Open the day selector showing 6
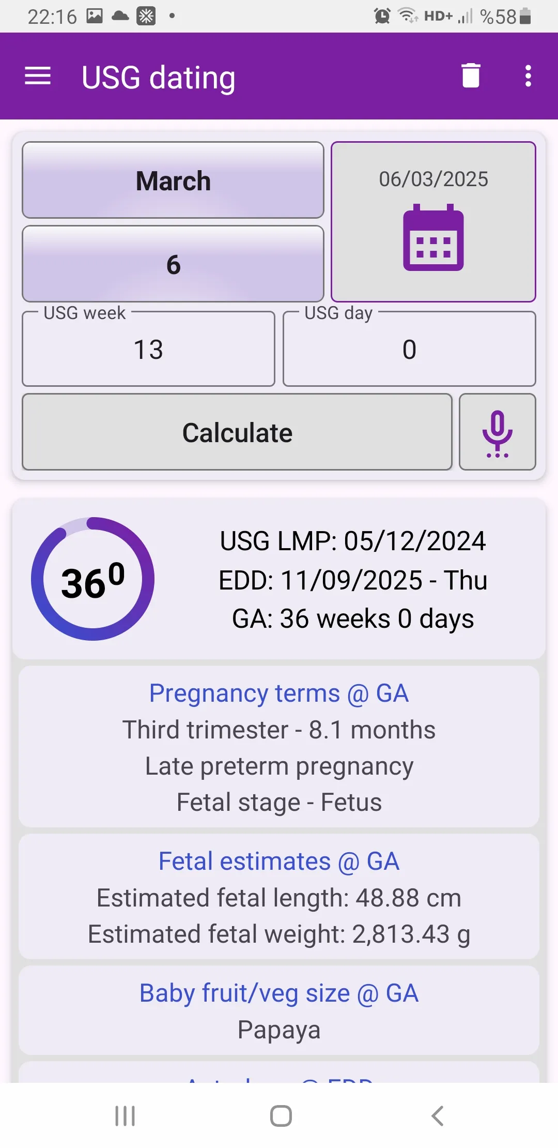The height and width of the screenshot is (1148, 558). click(x=173, y=264)
